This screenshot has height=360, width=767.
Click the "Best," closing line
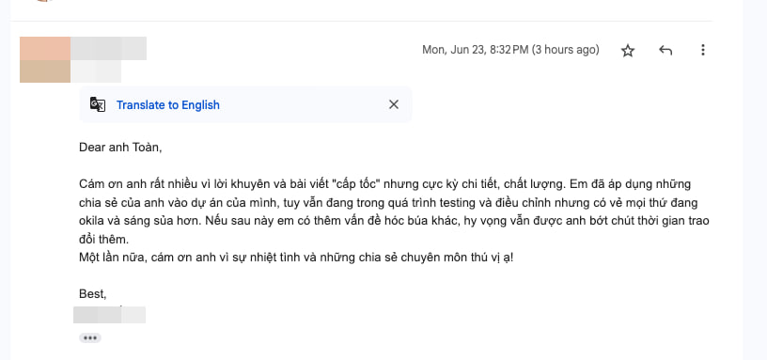point(93,294)
